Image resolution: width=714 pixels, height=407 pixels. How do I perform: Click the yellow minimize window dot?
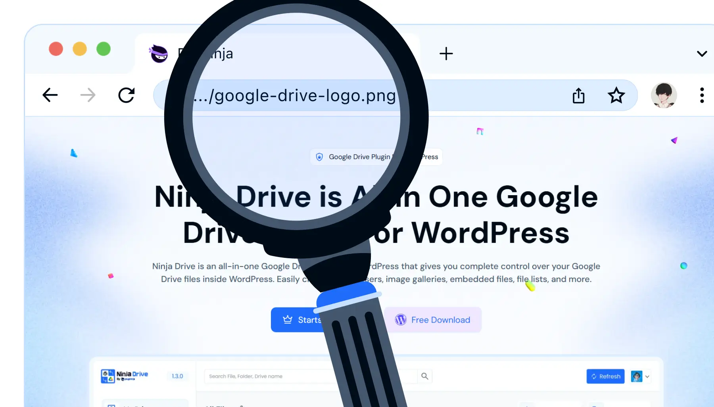tap(80, 49)
